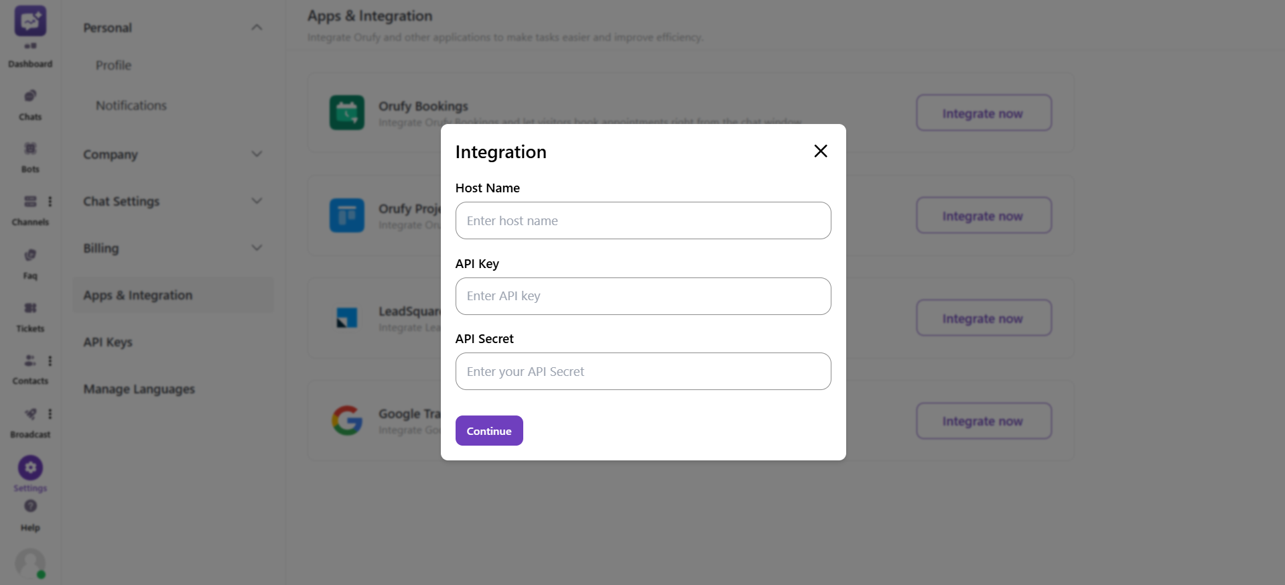Click Integrate now for Orufy Projects
Viewport: 1285px width, 585px height.
click(x=984, y=215)
